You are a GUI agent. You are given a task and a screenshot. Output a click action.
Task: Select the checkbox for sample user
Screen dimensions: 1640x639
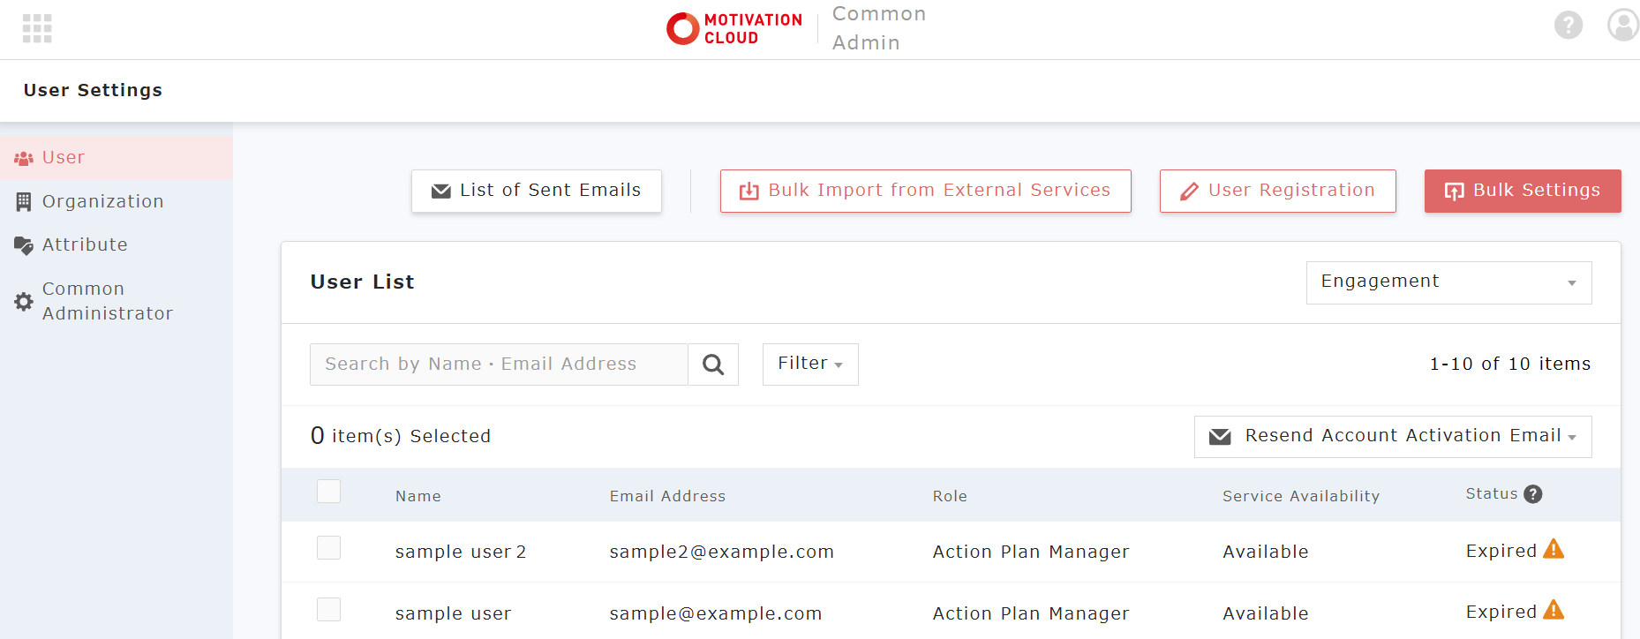point(328,610)
